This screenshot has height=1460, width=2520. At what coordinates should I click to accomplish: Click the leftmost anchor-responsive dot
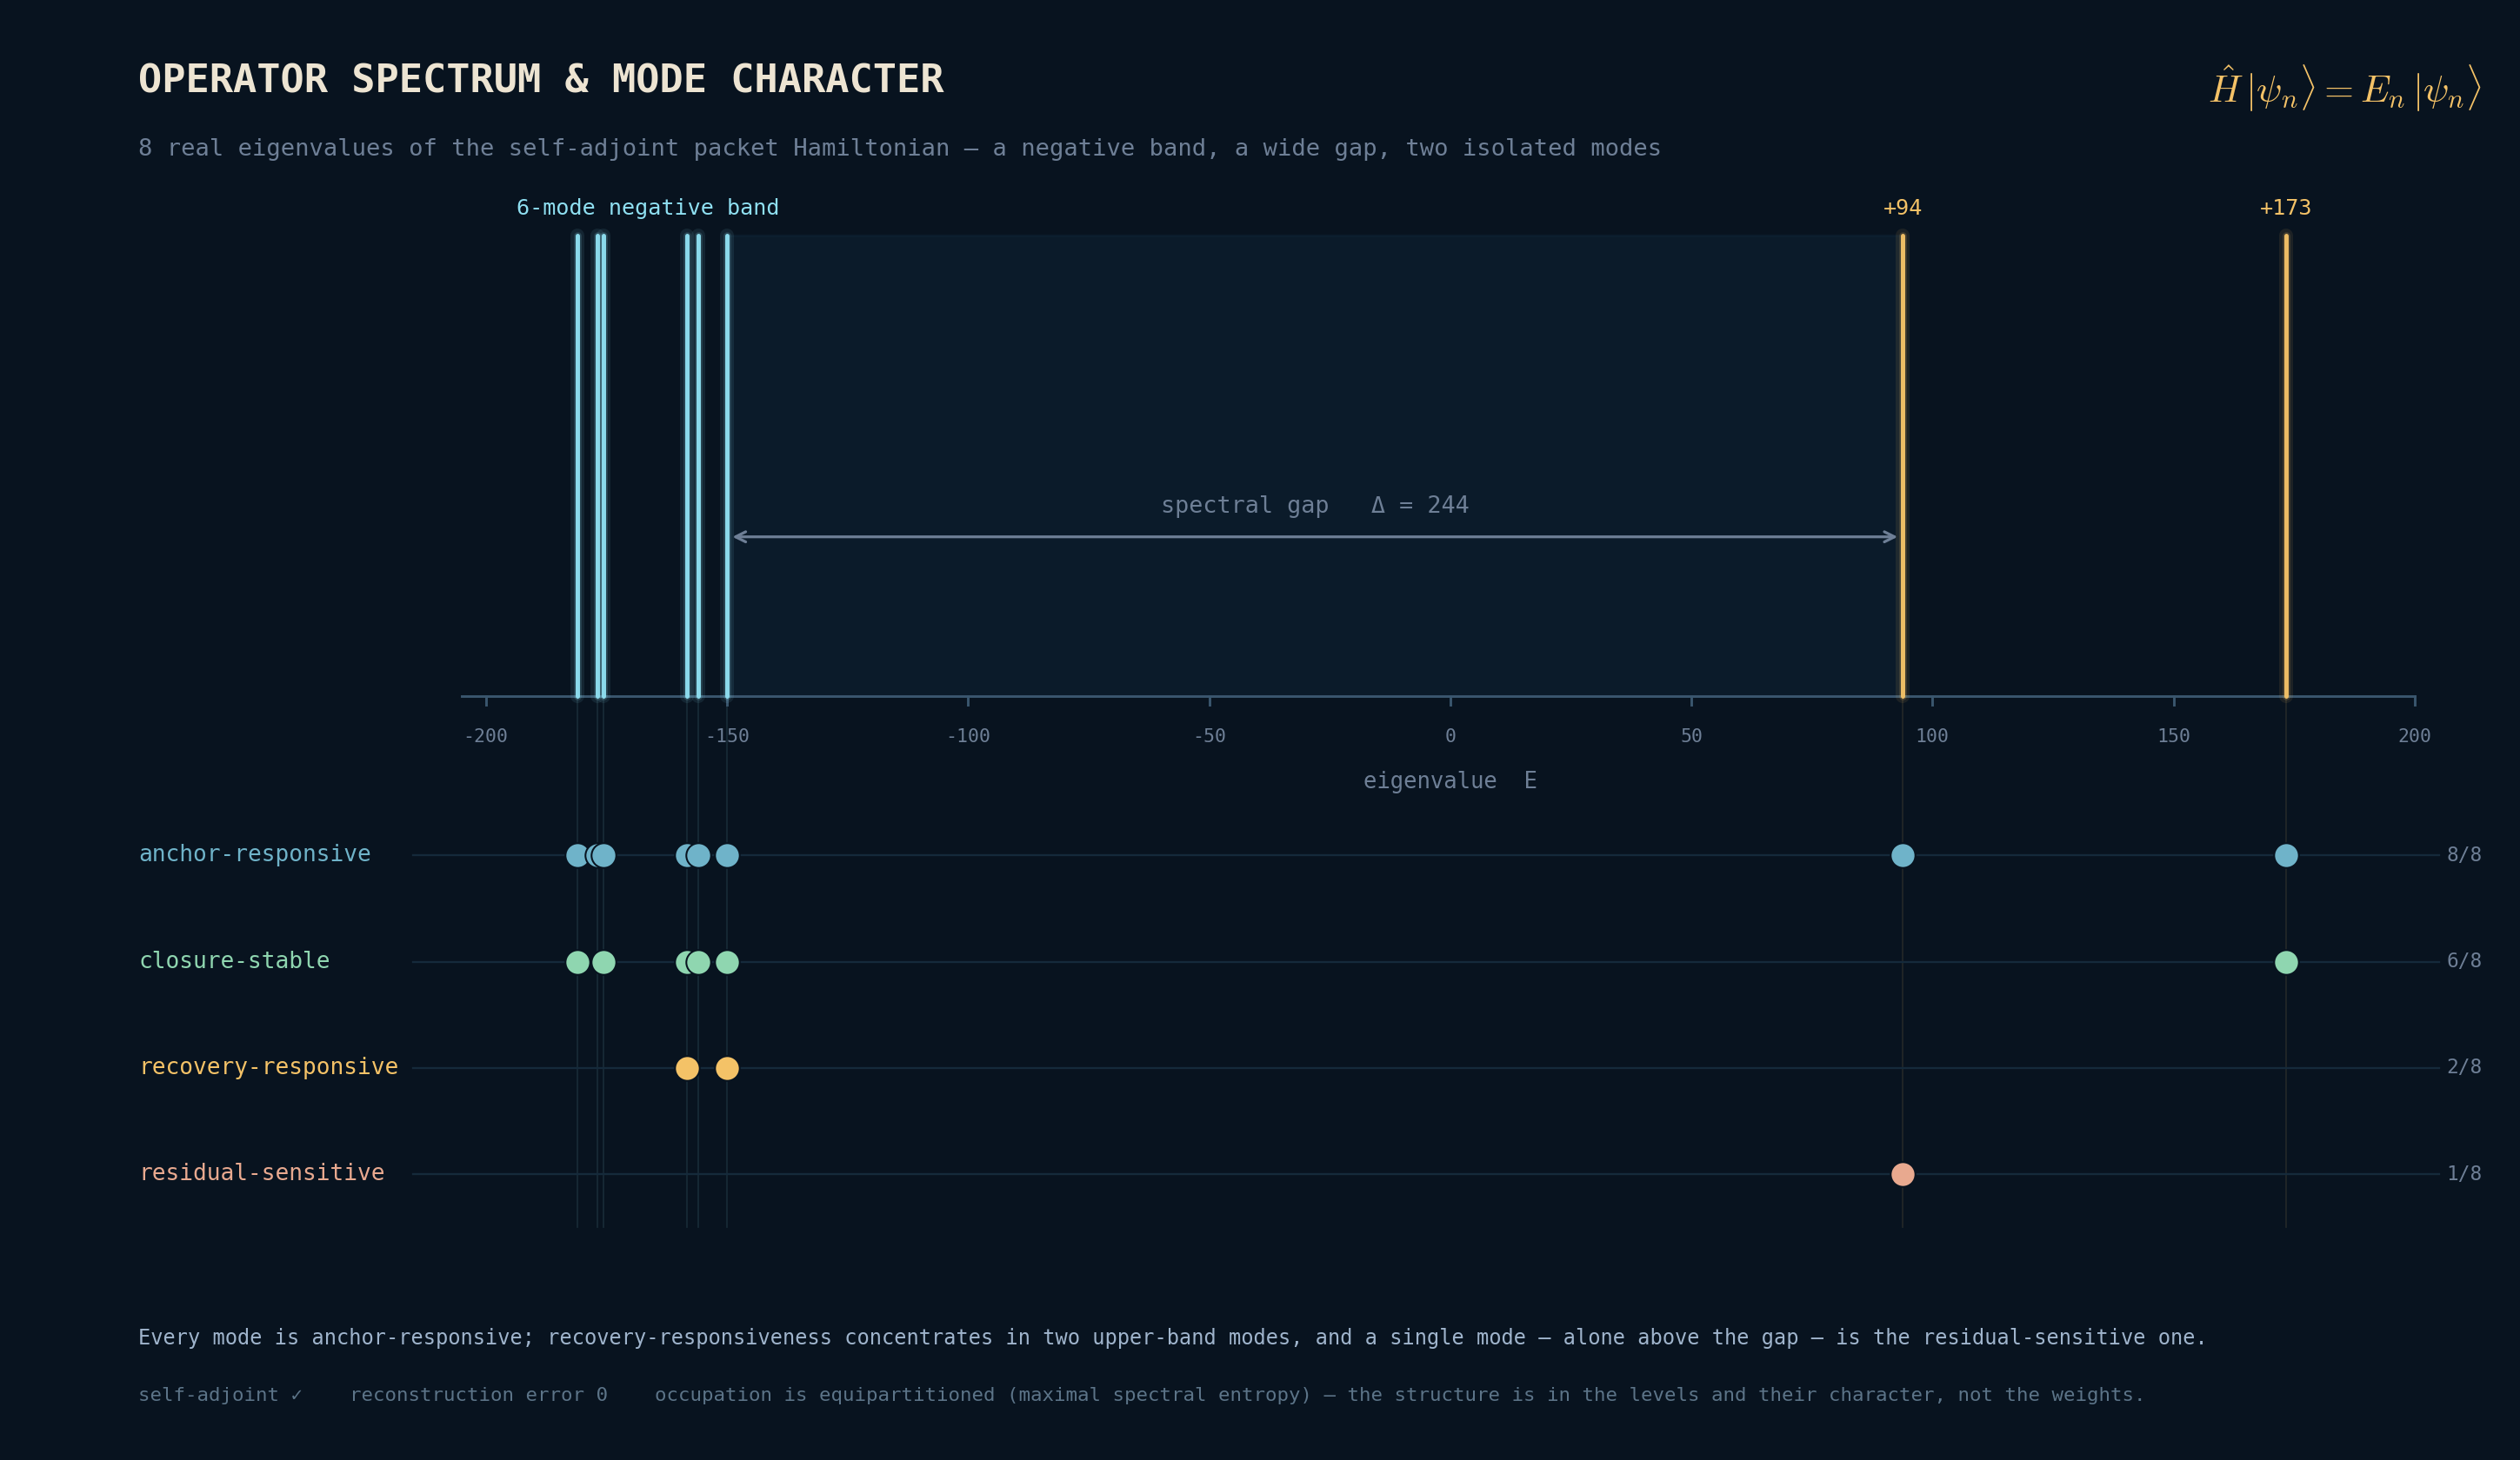pyautogui.click(x=577, y=855)
